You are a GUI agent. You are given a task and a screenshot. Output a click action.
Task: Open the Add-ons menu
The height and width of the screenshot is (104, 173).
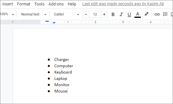click(x=56, y=4)
